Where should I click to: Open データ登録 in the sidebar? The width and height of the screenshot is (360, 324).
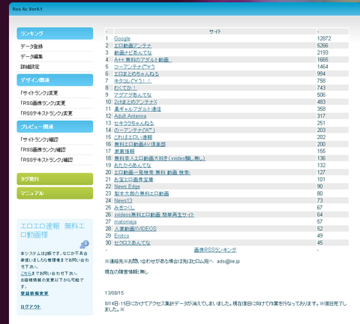point(31,46)
